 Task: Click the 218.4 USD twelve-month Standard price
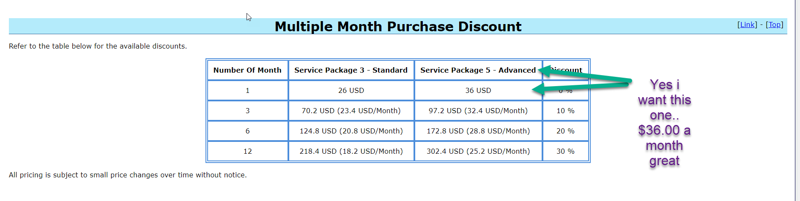pyautogui.click(x=351, y=151)
